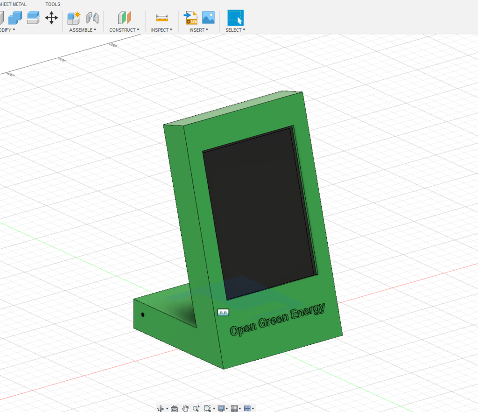Switch to the SHEET METAL tab
478x412 pixels.
13,4
